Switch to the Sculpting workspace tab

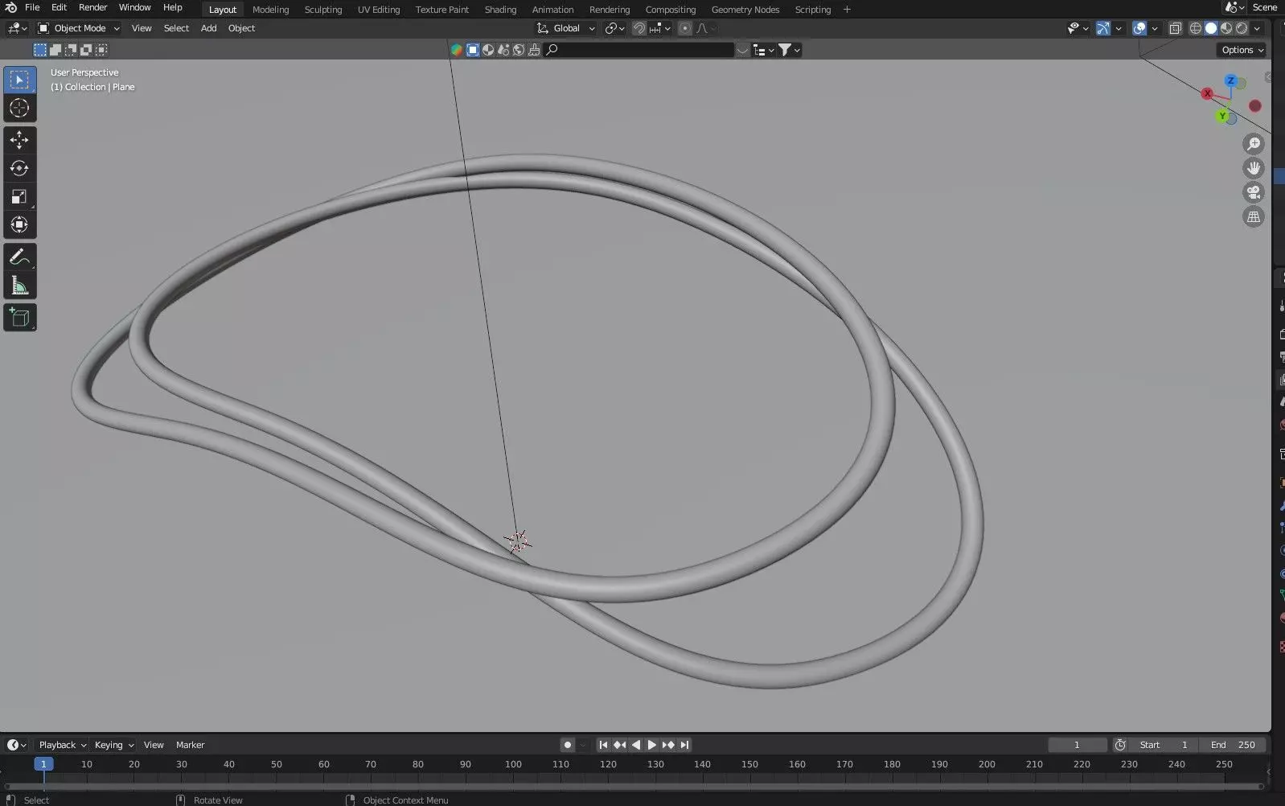[323, 10]
